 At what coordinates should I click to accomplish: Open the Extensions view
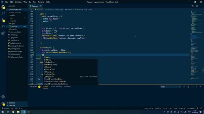pyautogui.click(x=3, y=33)
